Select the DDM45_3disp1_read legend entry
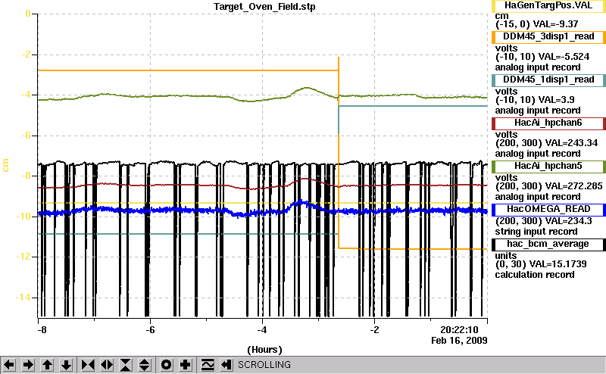Viewport: 606px width, 374px height. 548,36
